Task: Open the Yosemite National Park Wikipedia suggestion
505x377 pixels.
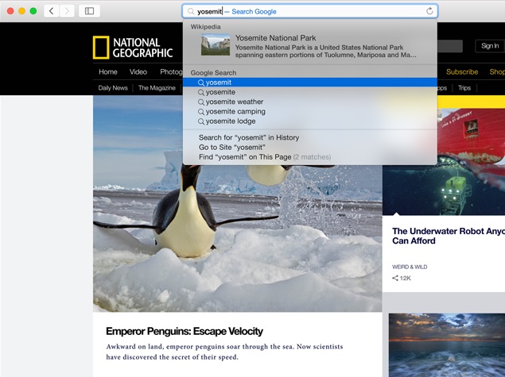Action: [x=309, y=46]
